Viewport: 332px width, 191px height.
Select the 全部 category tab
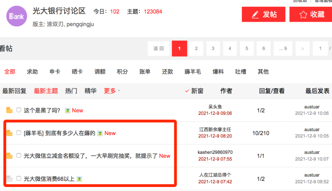click(x=10, y=72)
